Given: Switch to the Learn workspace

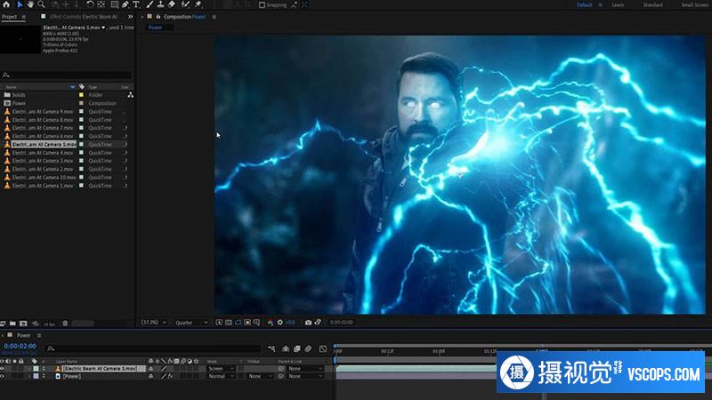Looking at the screenshot, I should [618, 5].
